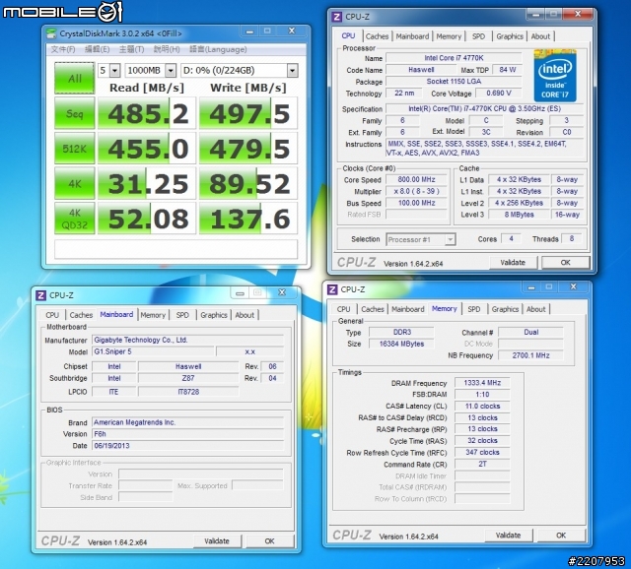The image size is (631, 569).
Task: Click the Intel Core i7 4770K name field
Action: pos(454,58)
